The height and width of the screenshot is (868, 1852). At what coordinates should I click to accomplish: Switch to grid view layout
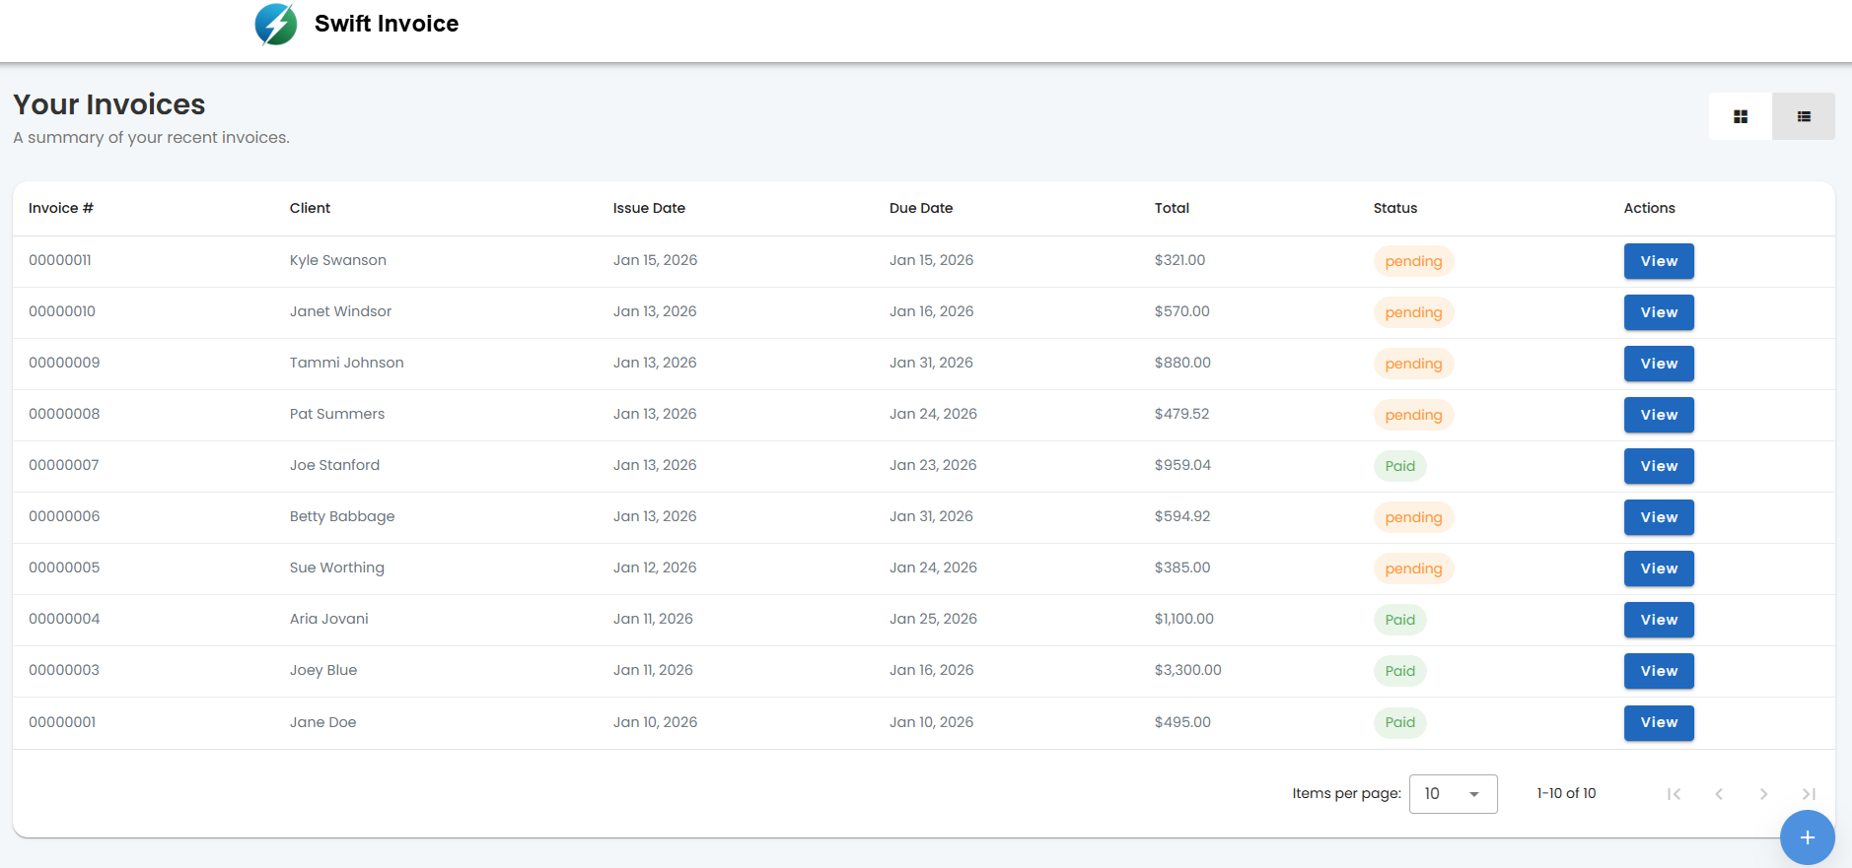1741,116
